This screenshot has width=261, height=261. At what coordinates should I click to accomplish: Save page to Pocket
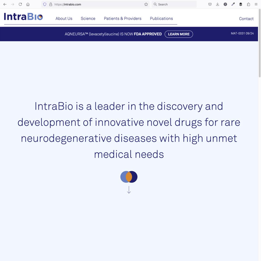210,4
